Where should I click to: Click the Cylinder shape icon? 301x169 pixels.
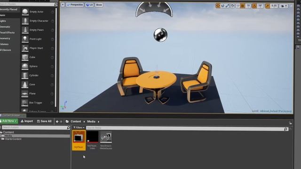click(x=25, y=75)
